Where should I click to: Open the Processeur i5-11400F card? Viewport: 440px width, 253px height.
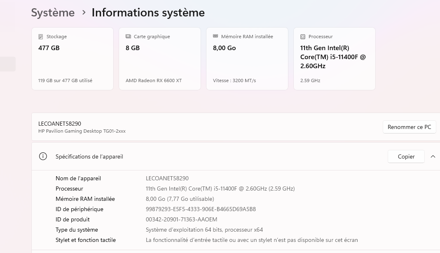(334, 59)
